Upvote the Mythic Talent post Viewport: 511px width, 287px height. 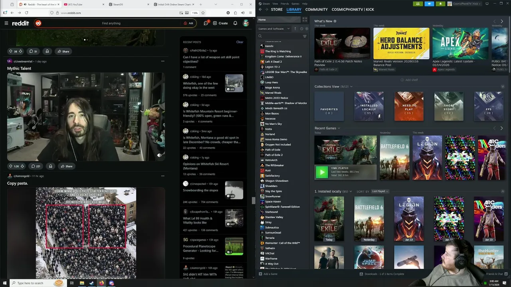tap(11, 166)
